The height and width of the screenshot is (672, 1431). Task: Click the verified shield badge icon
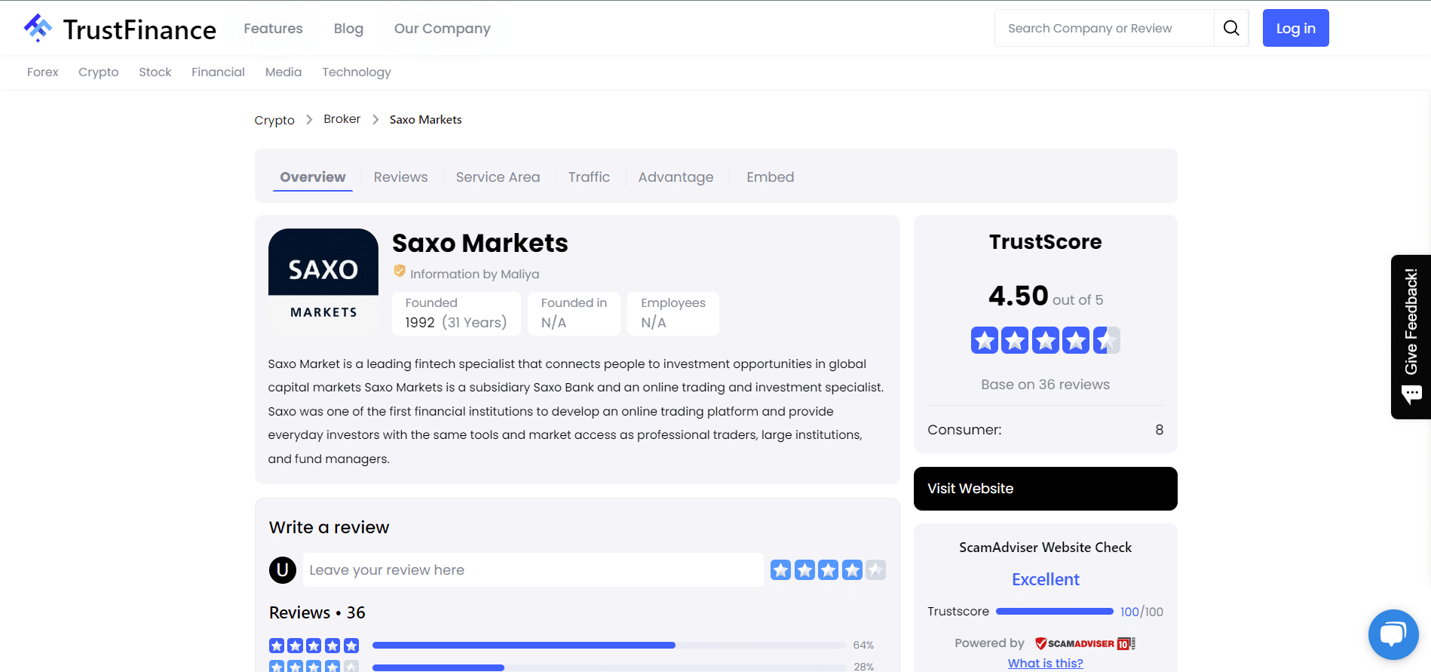(x=400, y=272)
